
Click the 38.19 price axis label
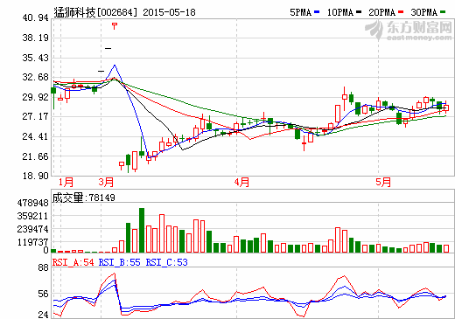click(35, 38)
